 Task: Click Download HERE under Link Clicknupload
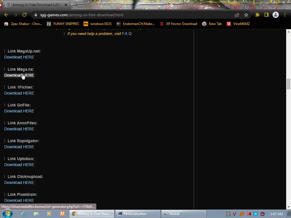pyautogui.click(x=19, y=183)
